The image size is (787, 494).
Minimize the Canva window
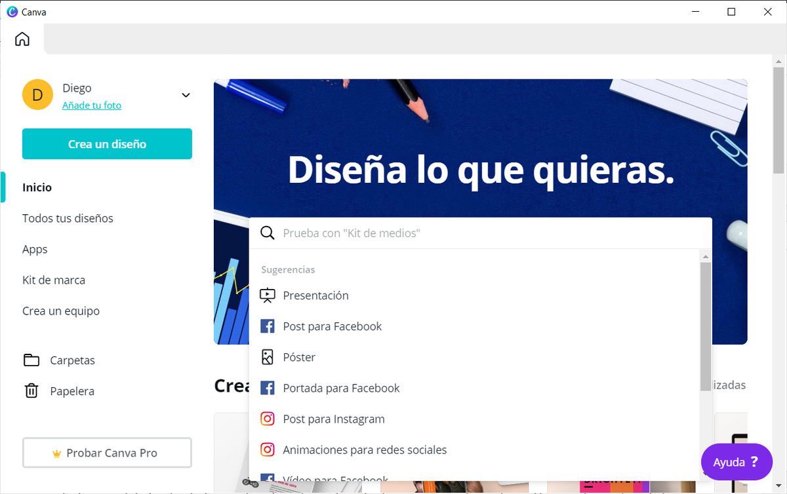point(696,12)
